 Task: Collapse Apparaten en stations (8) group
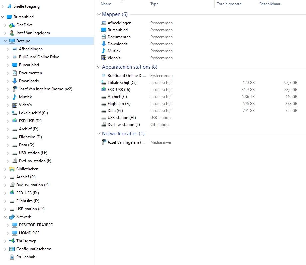tap(99, 67)
